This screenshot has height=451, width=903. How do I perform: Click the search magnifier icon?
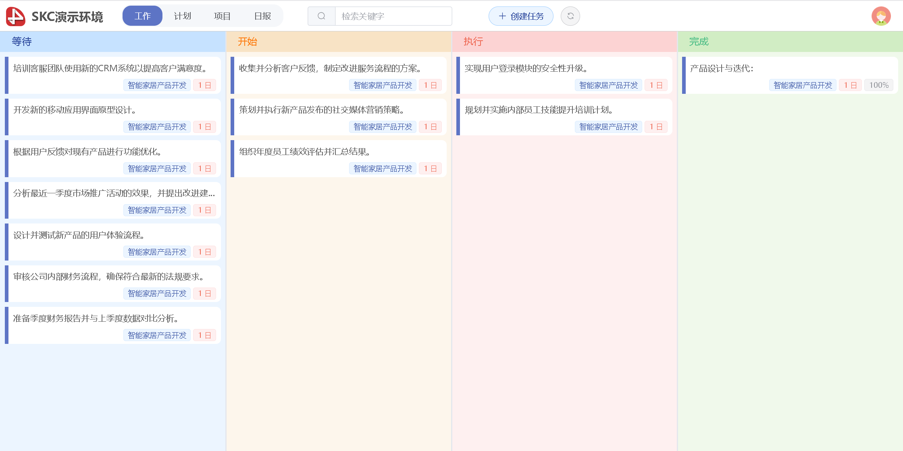coord(321,16)
